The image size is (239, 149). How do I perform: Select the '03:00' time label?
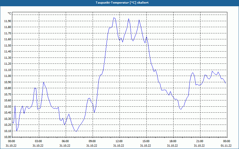click(39, 141)
